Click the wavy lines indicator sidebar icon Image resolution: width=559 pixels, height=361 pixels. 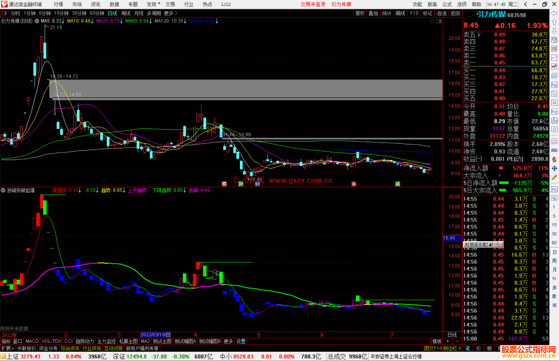click(x=554, y=141)
